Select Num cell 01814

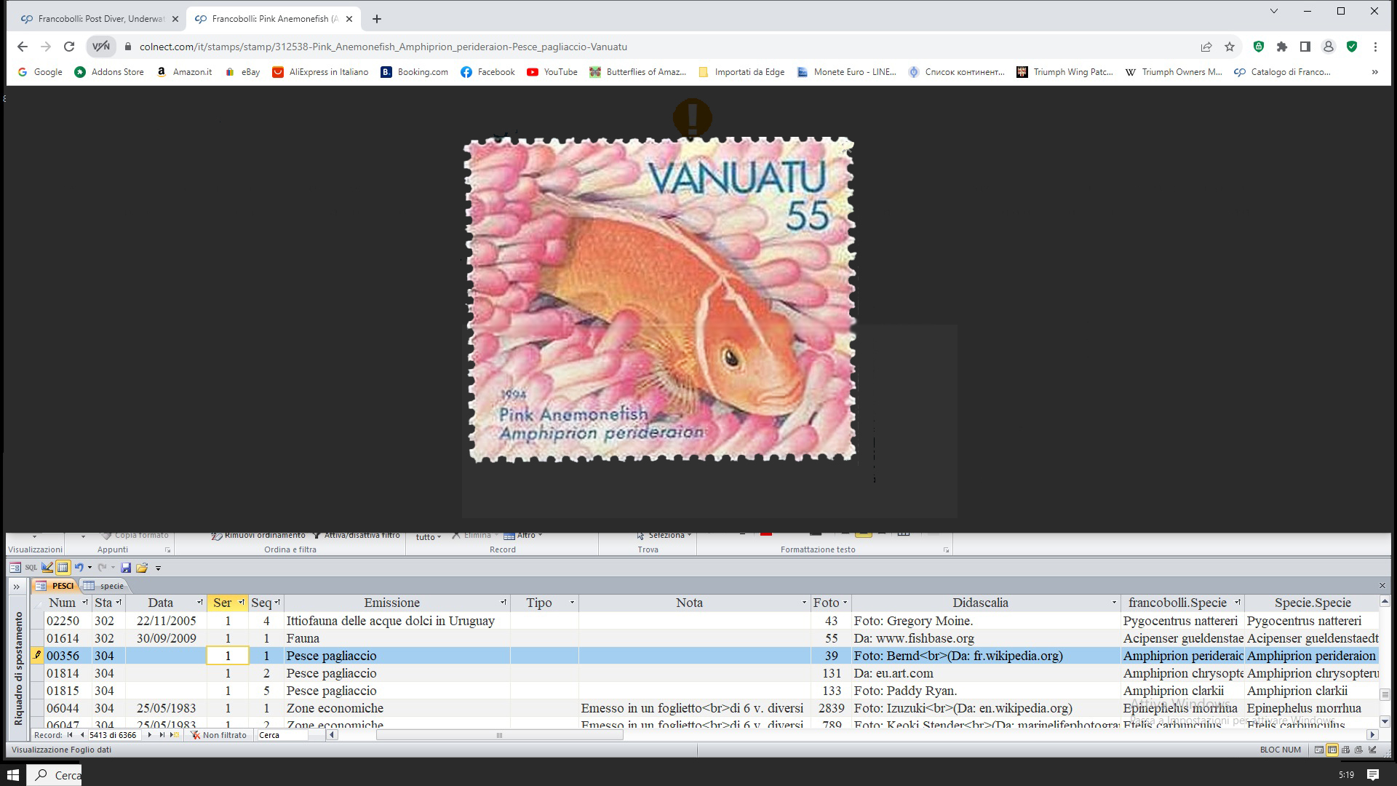68,673
